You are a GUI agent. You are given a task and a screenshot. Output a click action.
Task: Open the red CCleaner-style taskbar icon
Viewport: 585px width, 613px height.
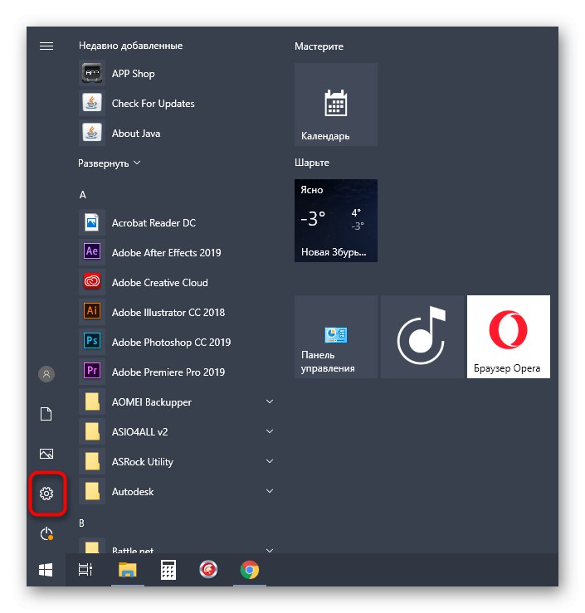[x=208, y=570]
